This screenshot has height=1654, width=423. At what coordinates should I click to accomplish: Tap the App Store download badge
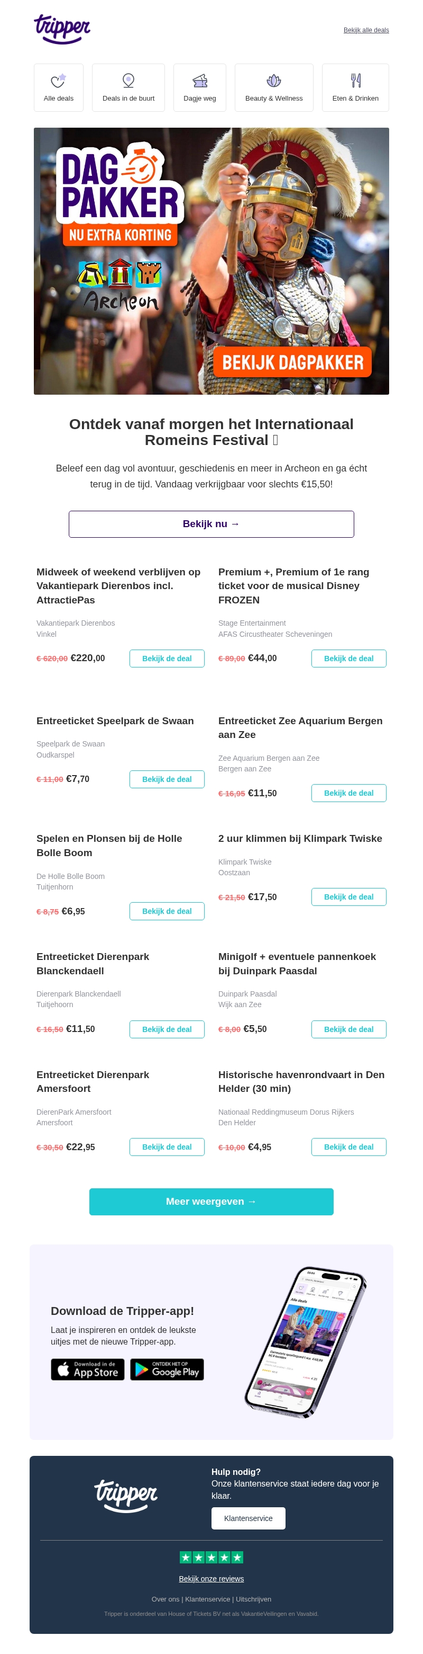pyautogui.click(x=88, y=1369)
